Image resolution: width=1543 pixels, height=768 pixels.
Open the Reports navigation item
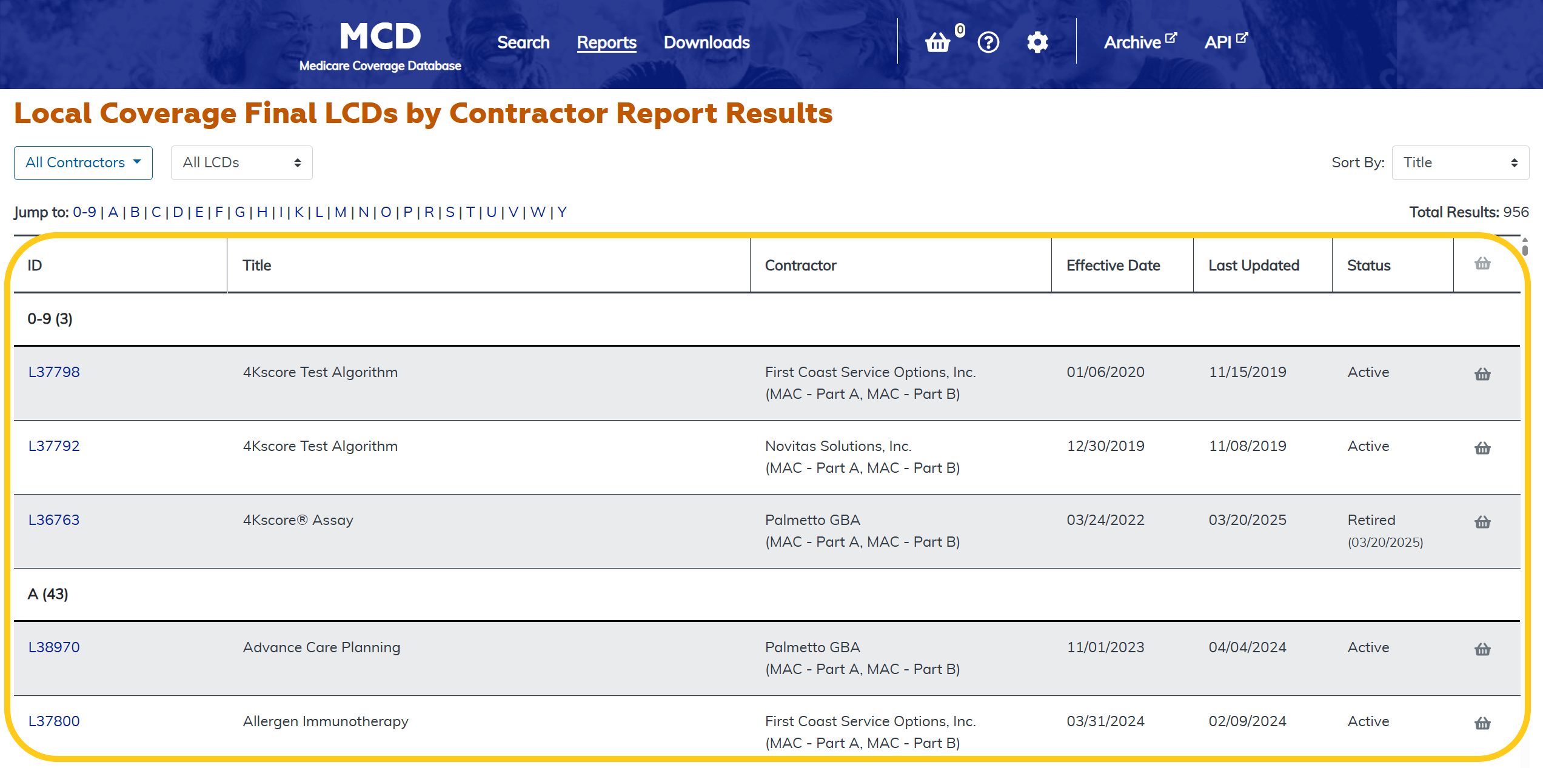click(606, 42)
